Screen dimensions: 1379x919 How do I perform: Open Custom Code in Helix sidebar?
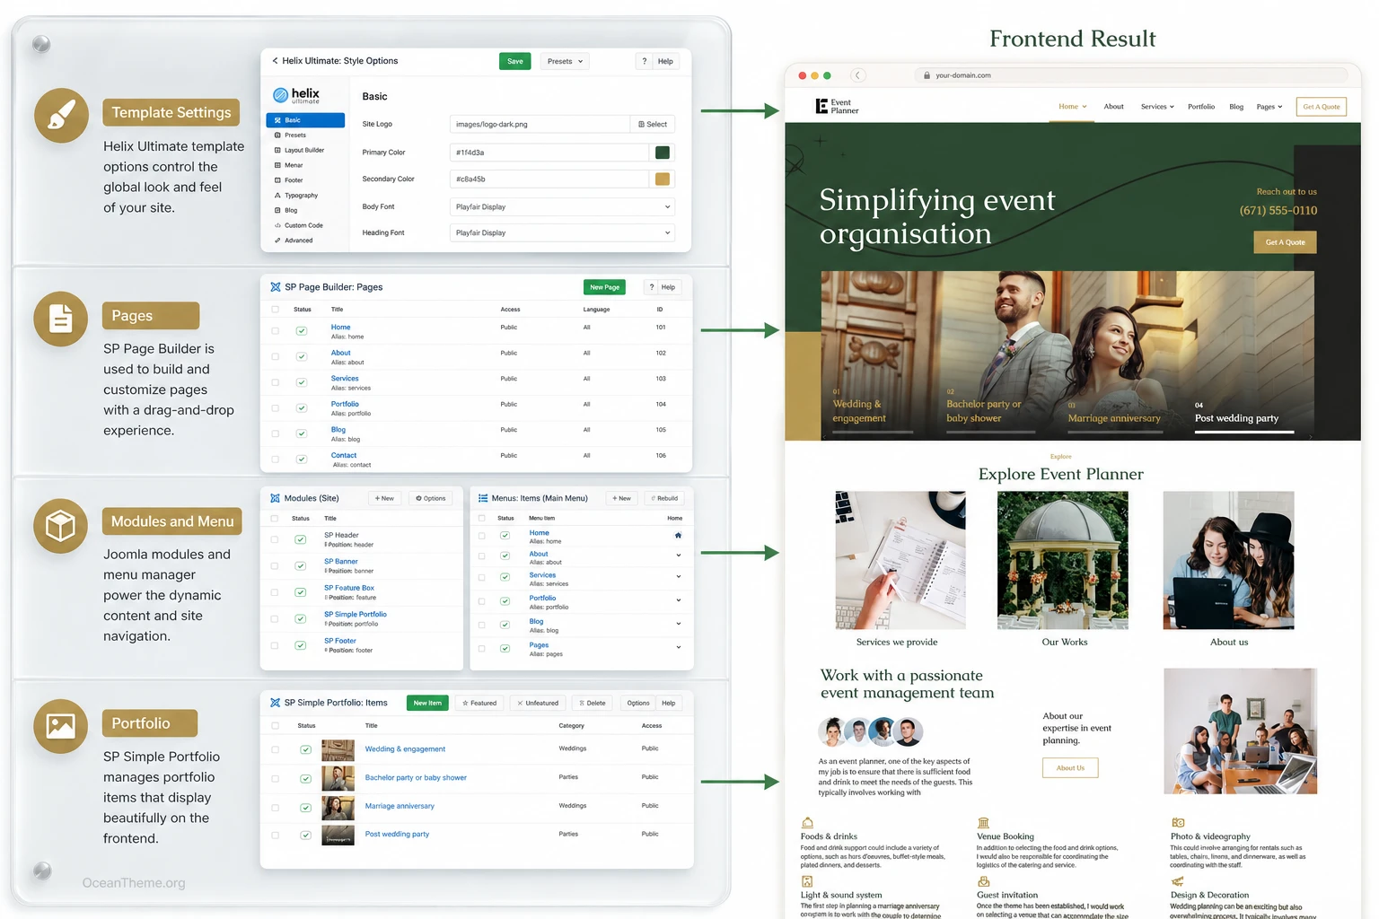click(303, 225)
